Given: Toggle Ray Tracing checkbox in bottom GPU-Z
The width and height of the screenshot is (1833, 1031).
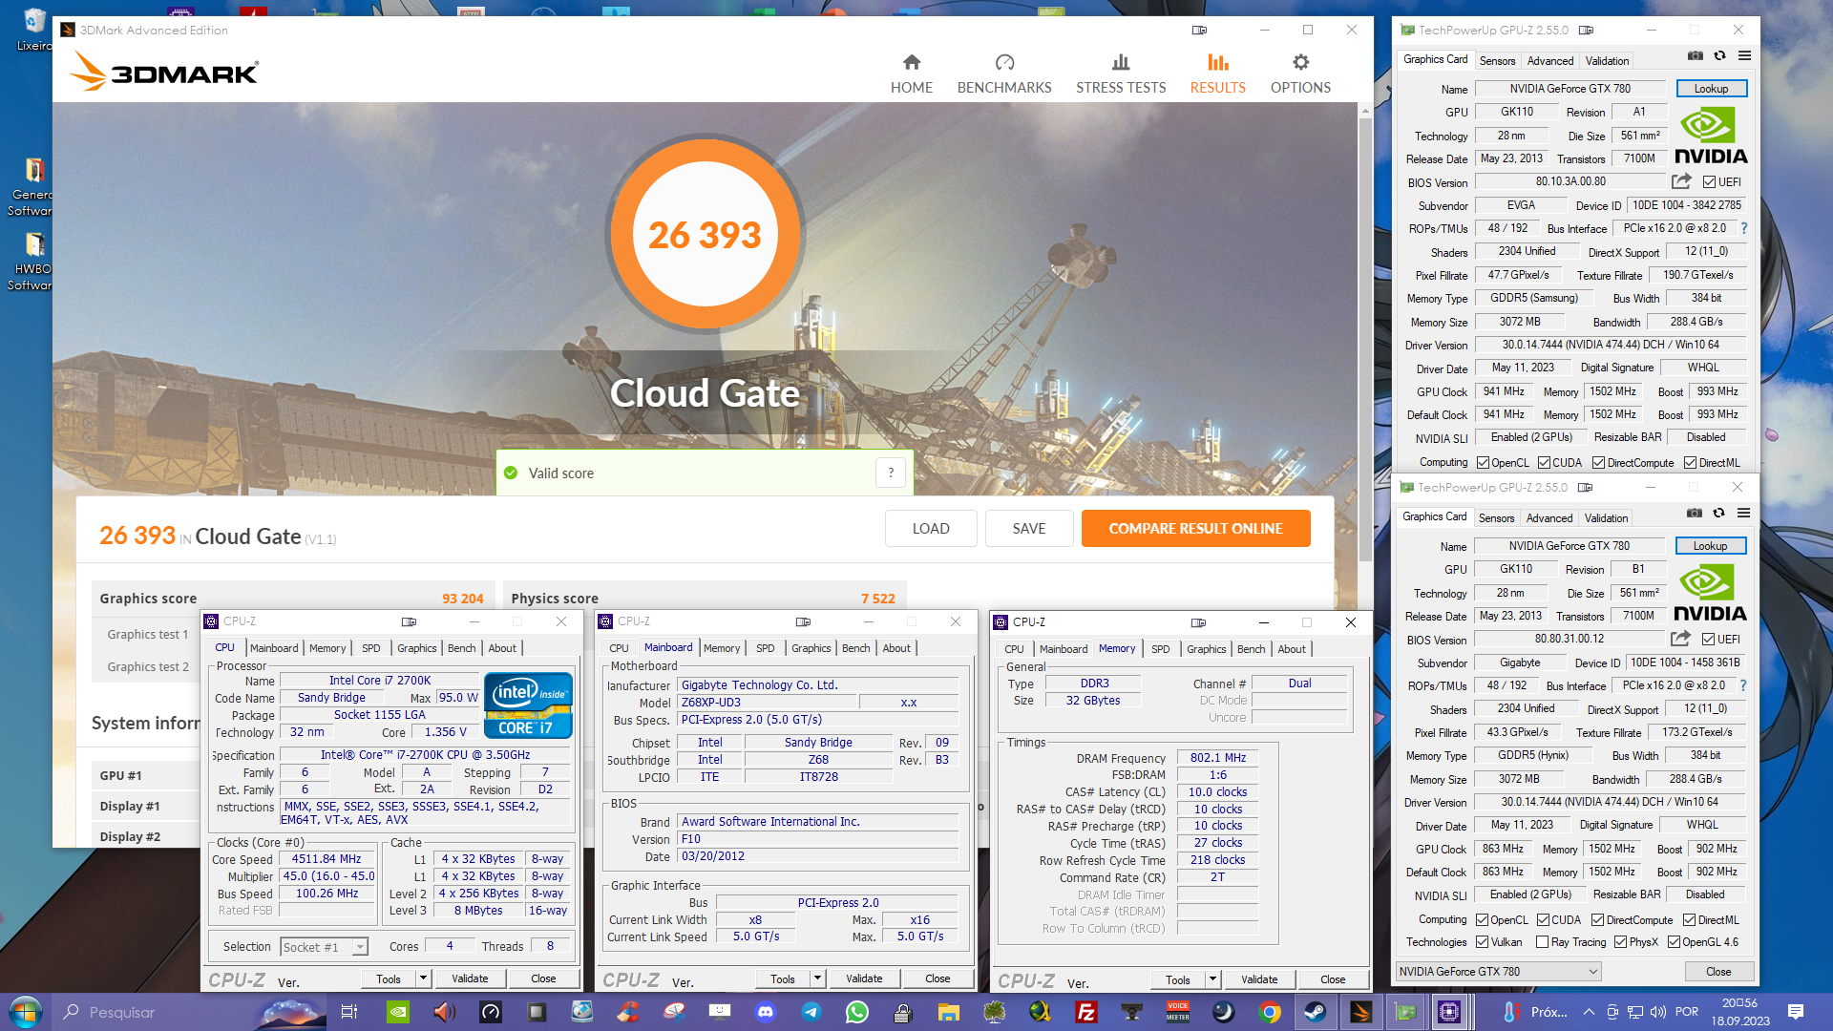Looking at the screenshot, I should (1542, 942).
